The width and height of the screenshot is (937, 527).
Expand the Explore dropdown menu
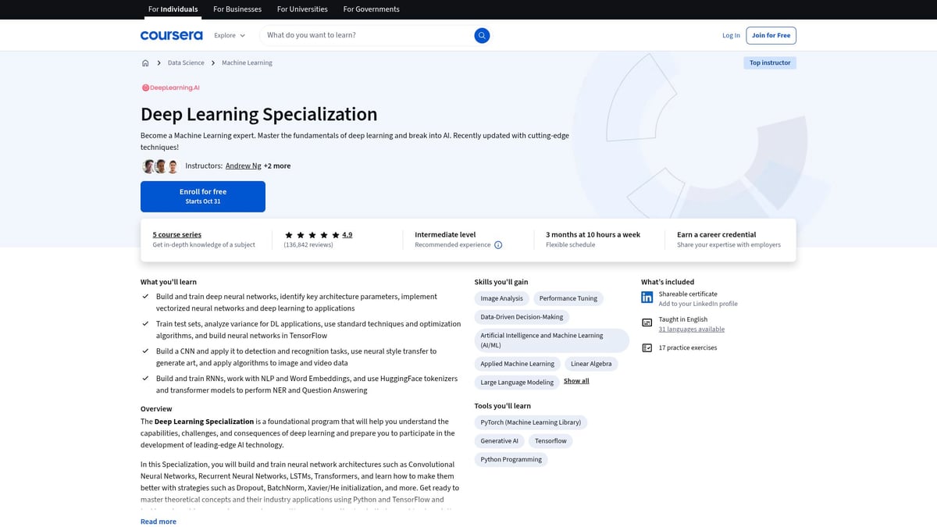click(230, 35)
